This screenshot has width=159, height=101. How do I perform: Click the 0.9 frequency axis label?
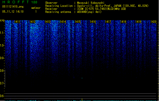click(x=2, y=58)
